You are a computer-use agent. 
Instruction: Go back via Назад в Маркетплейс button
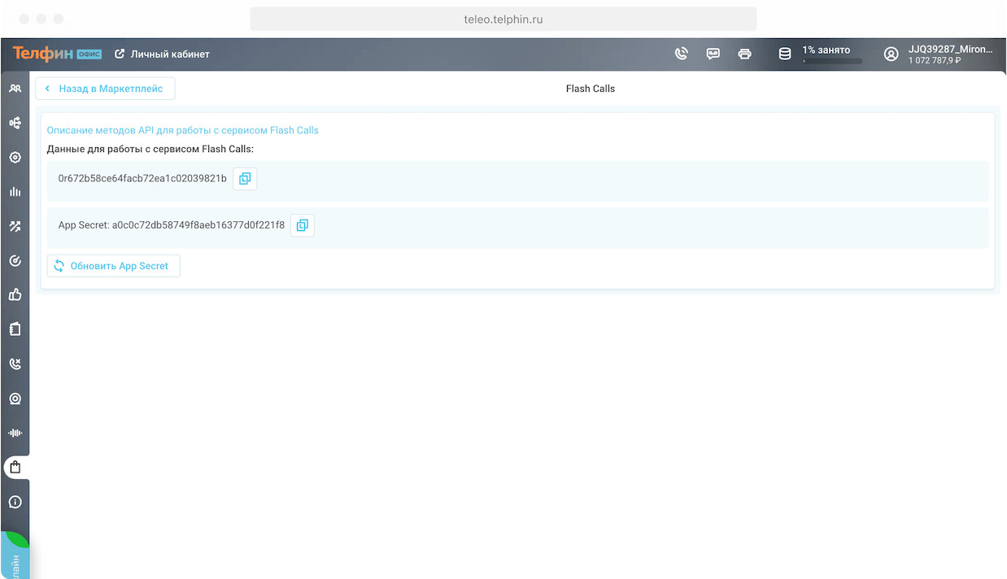(105, 89)
